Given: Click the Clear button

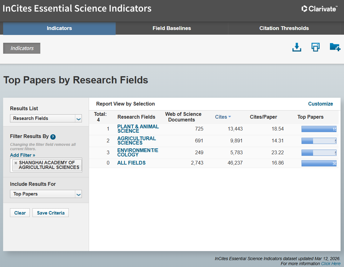Looking at the screenshot, I should [x=20, y=213].
